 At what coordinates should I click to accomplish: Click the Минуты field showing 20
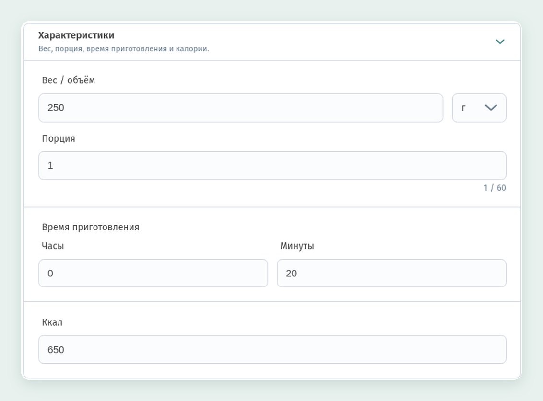coord(391,274)
